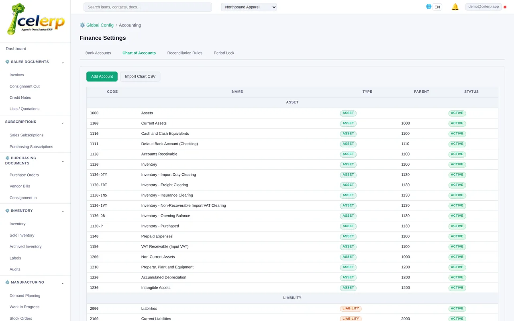This screenshot has height=321, width=514.
Task: Collapse the Sales Documents section
Action: tap(63, 62)
